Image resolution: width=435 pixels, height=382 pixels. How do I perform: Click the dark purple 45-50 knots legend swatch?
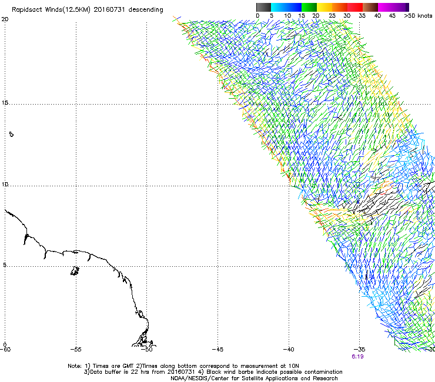401,7
